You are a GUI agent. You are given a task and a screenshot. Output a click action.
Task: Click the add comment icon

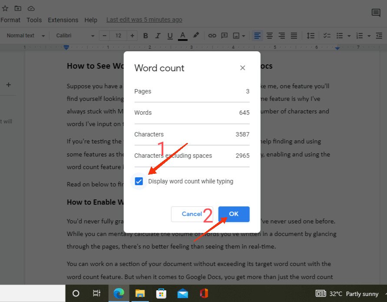pos(225,36)
